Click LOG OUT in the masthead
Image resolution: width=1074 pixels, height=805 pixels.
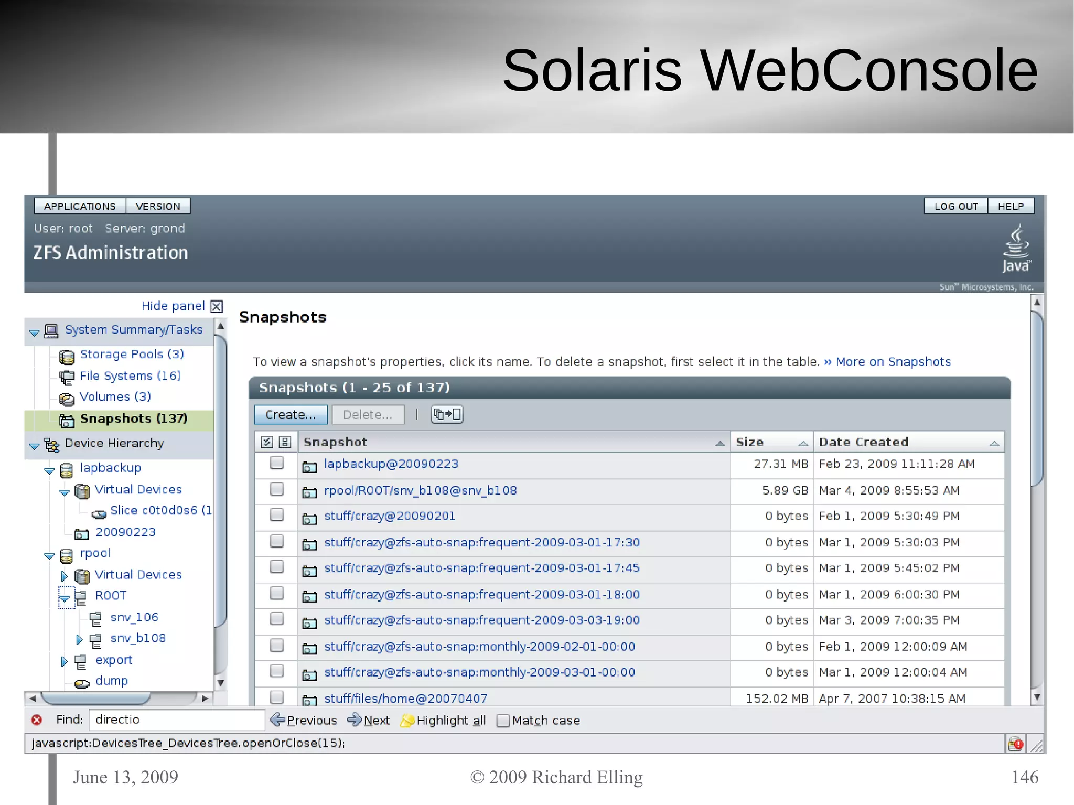click(956, 206)
